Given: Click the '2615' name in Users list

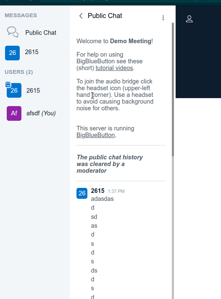Looking at the screenshot, I should pyautogui.click(x=33, y=91).
